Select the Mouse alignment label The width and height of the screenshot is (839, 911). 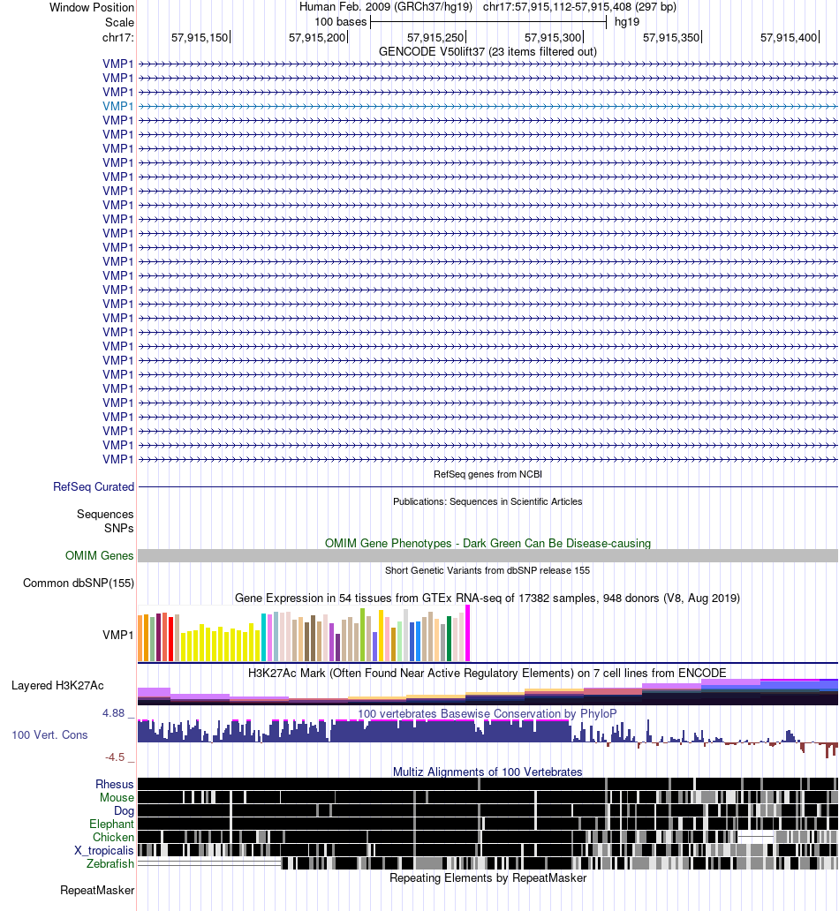(x=117, y=798)
